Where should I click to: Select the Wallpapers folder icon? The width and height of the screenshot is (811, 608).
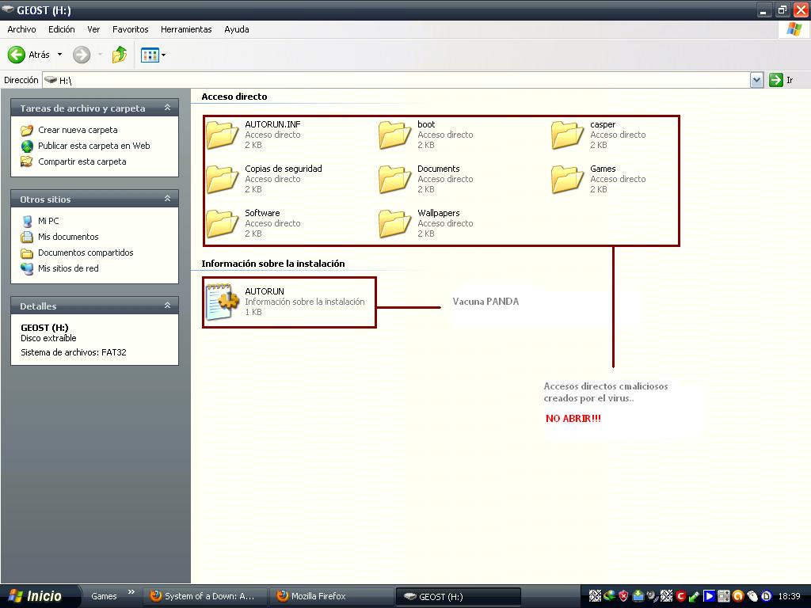click(395, 223)
